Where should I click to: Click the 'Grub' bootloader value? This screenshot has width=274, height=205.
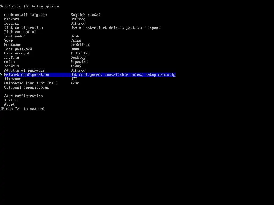click(75, 36)
